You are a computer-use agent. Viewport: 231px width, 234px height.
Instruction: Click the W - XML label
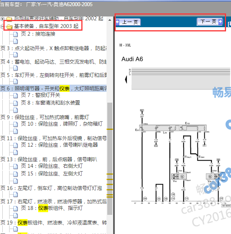(x=125, y=45)
